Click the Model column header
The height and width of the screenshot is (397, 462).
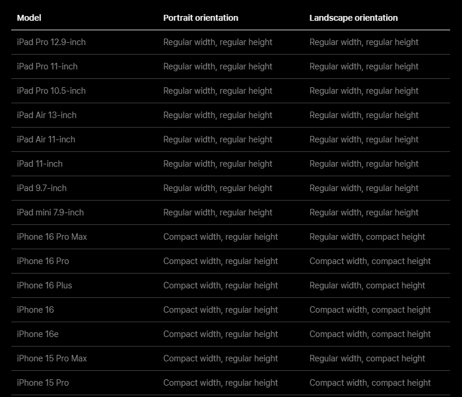tap(29, 18)
